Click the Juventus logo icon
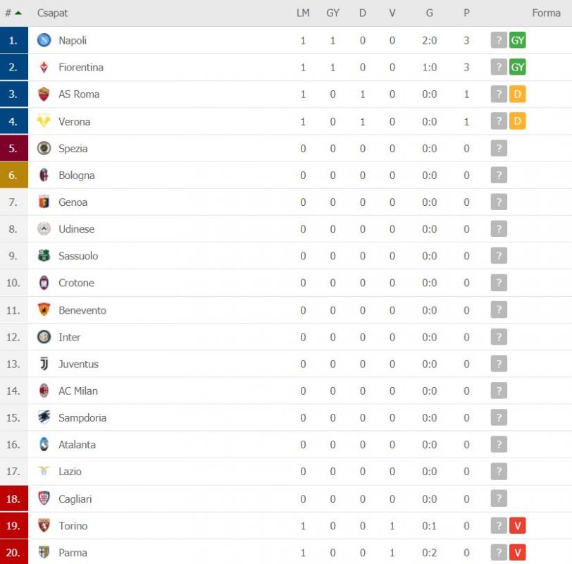Viewport: 572px width, 564px height. 44,364
